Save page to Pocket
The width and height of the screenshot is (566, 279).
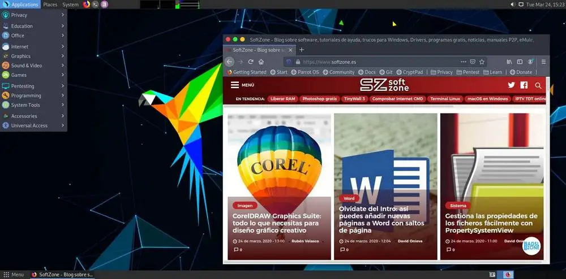pos(473,62)
